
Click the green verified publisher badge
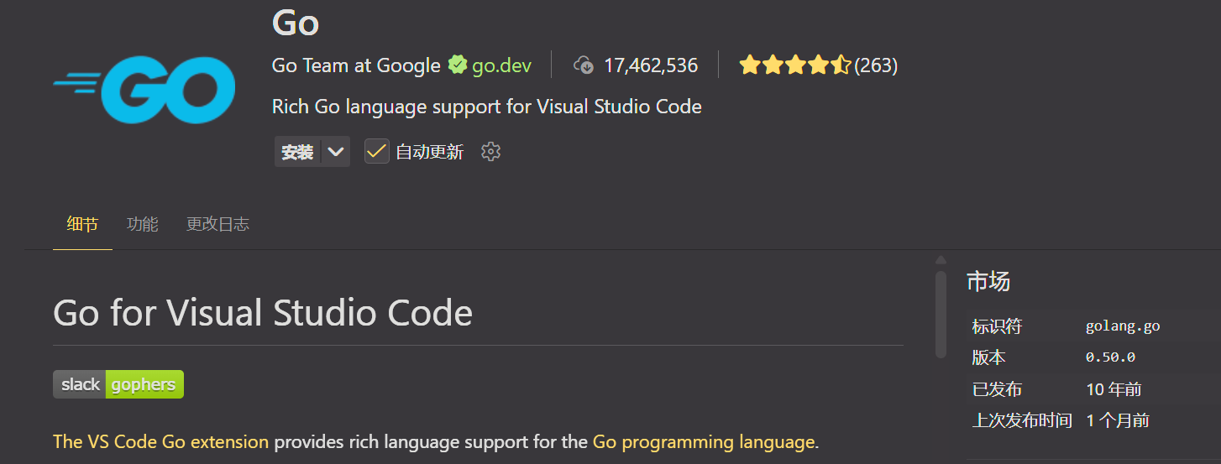[457, 65]
